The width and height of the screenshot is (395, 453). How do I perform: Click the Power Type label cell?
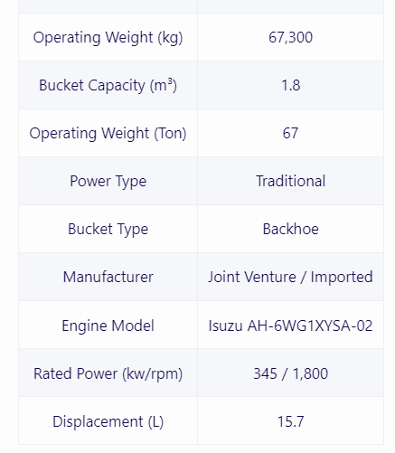[x=108, y=181]
